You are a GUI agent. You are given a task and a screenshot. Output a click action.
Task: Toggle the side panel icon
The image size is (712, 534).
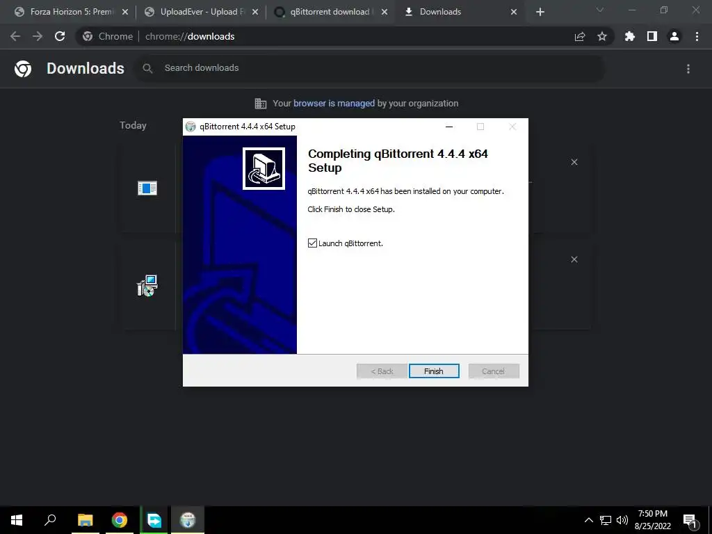(652, 36)
